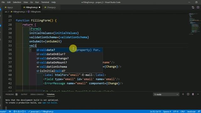Choose the validationSchema suggestion
The width and height of the screenshot is (201, 113).
click(x=69, y=67)
